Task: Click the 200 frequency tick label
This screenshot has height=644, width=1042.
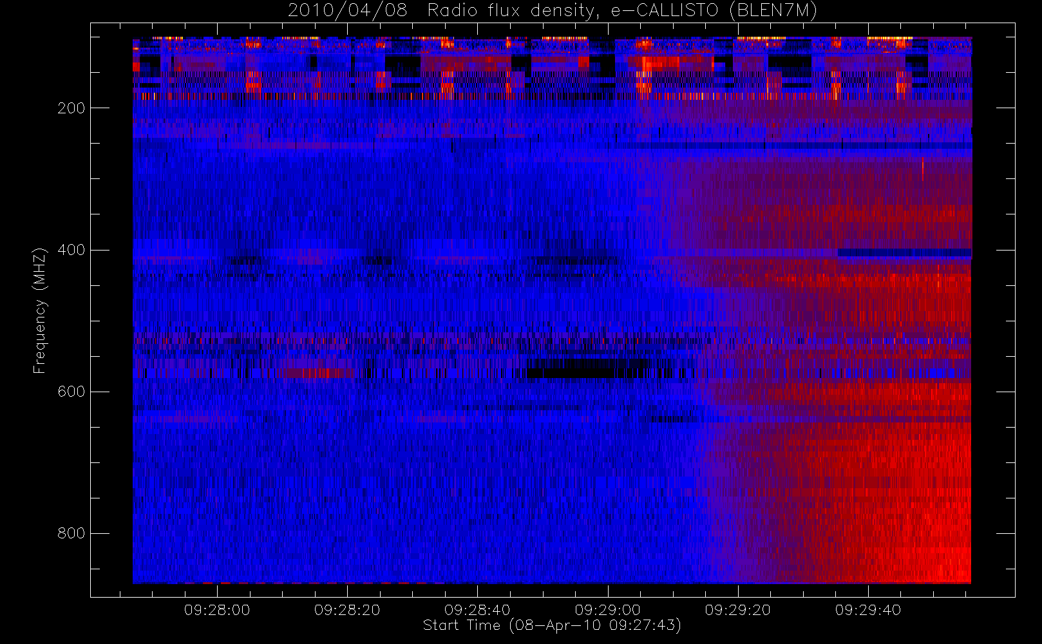Action: coord(71,108)
